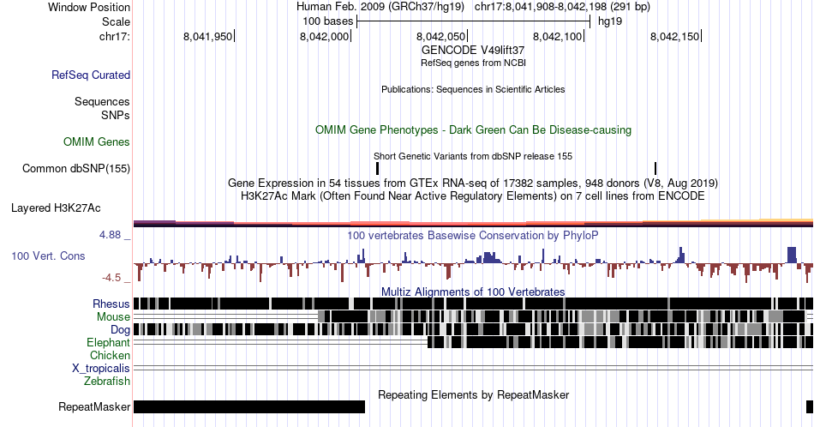This screenshot has height=427, width=814.
Task: Click Repeating Elements by RepeatMasker title
Action: coord(473,394)
